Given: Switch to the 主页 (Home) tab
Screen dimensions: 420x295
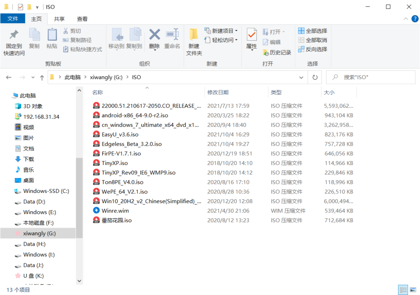Looking at the screenshot, I should (x=36, y=19).
